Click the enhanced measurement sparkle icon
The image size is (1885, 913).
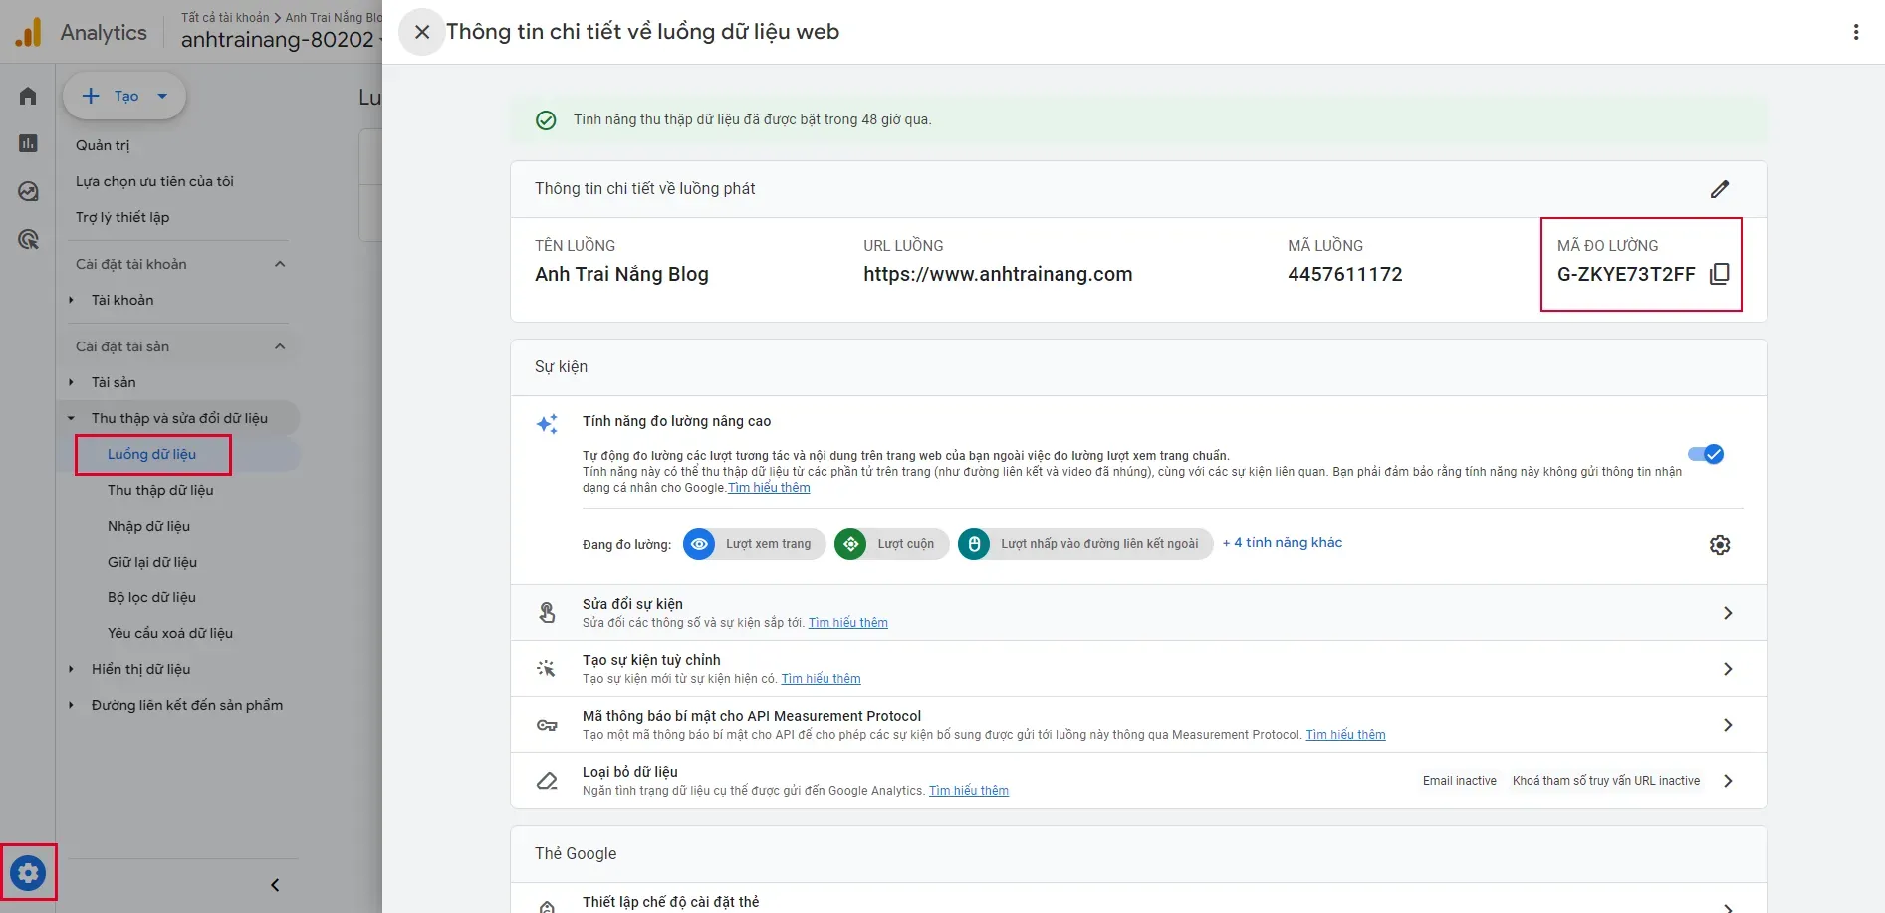pos(547,424)
